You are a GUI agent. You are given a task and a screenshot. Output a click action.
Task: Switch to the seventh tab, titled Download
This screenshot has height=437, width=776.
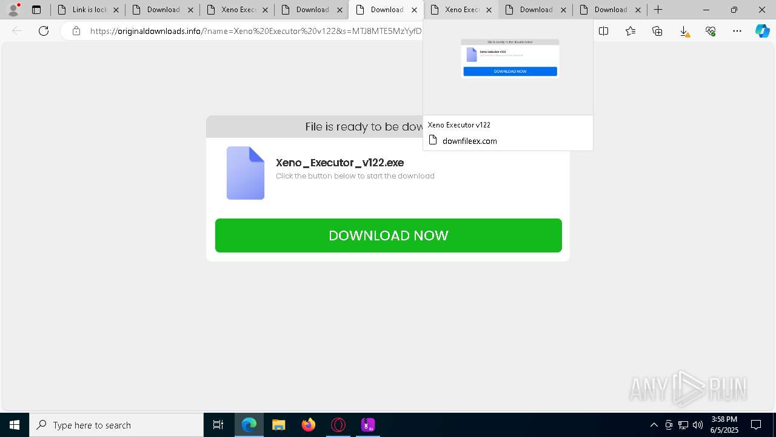coord(536,10)
